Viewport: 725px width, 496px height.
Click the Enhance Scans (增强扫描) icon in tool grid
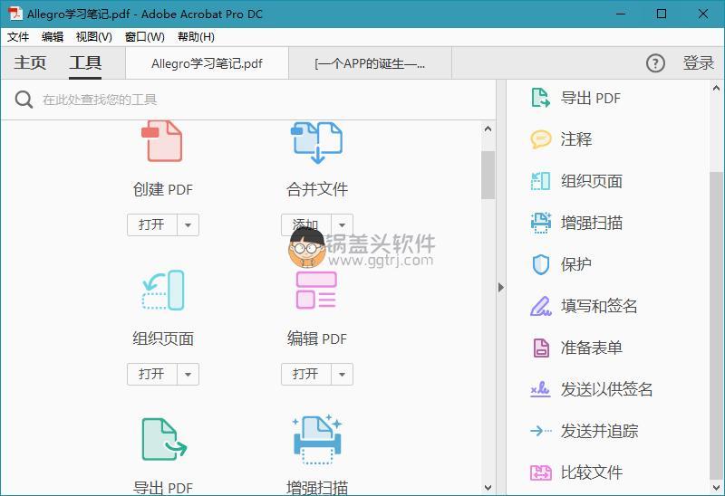pos(317,439)
